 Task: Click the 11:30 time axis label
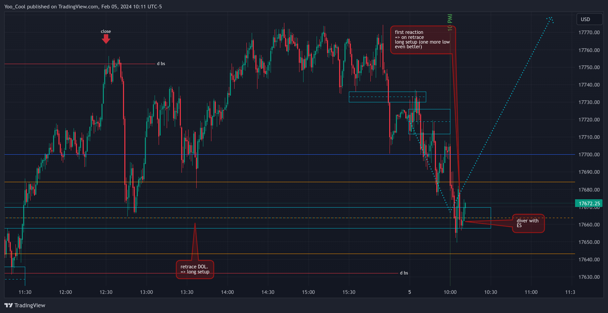(x=25, y=292)
